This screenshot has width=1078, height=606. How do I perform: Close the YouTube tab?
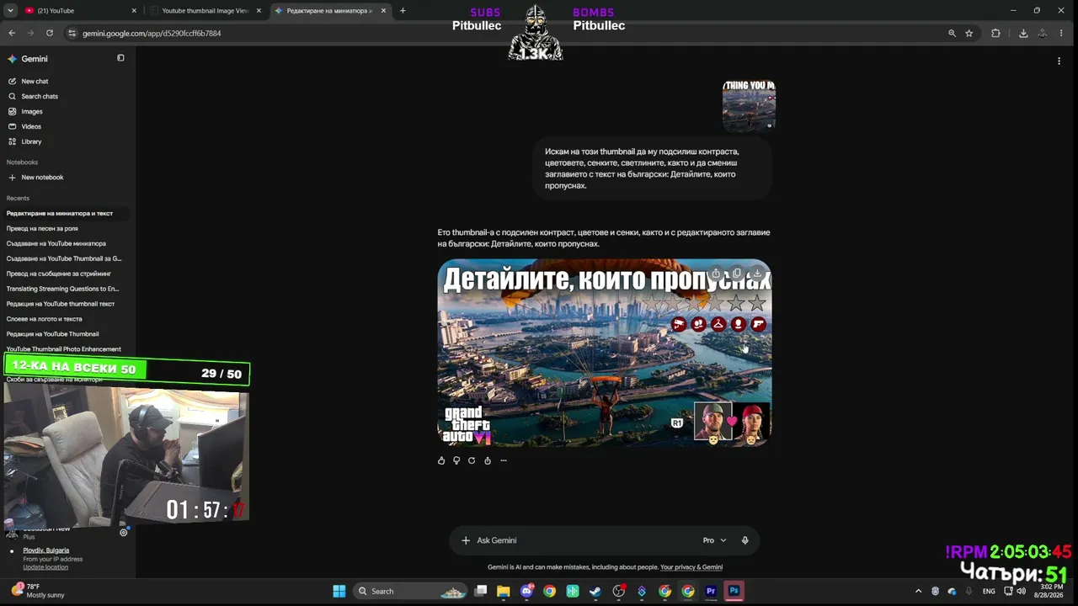134,11
